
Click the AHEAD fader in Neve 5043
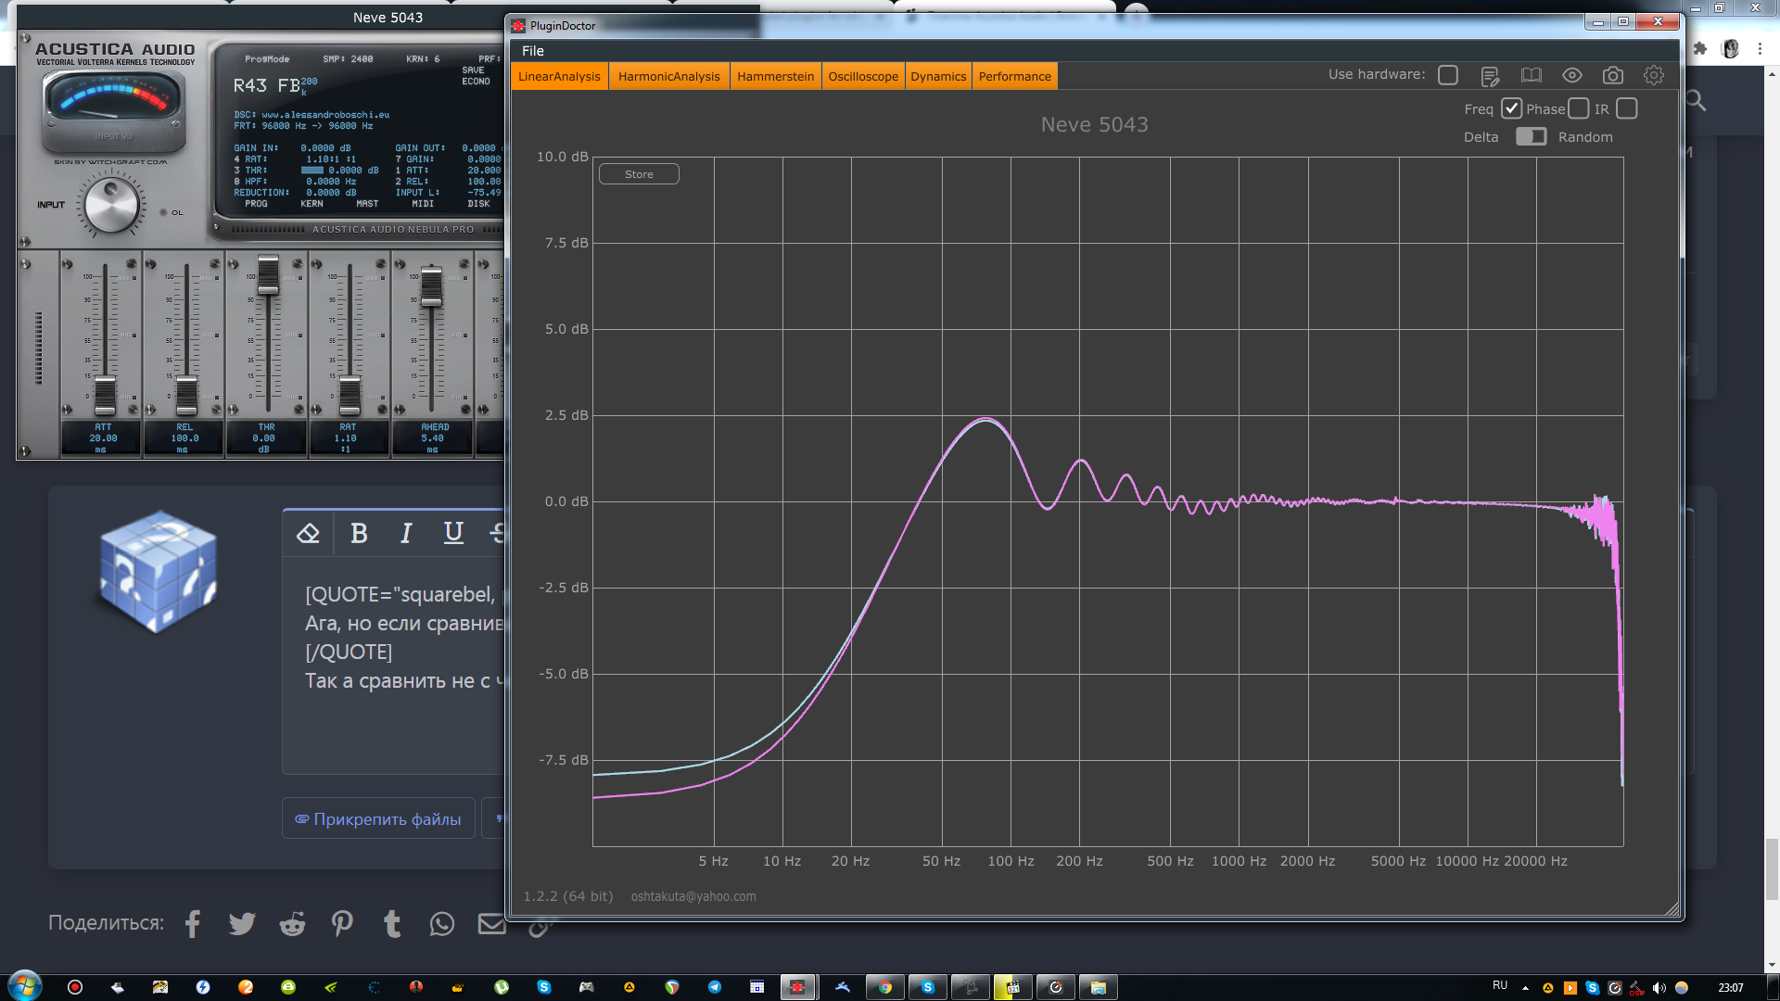click(431, 287)
